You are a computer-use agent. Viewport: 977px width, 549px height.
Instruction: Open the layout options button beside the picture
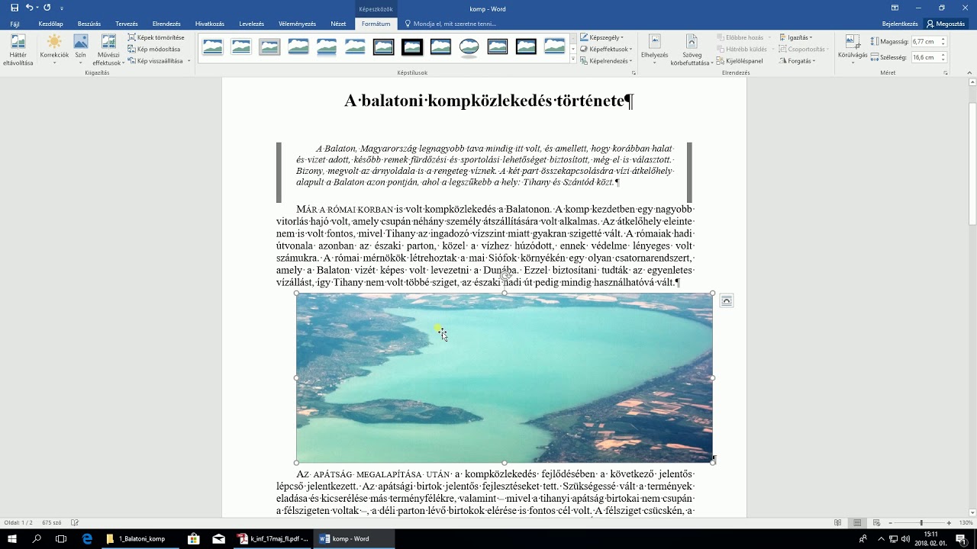coord(727,301)
